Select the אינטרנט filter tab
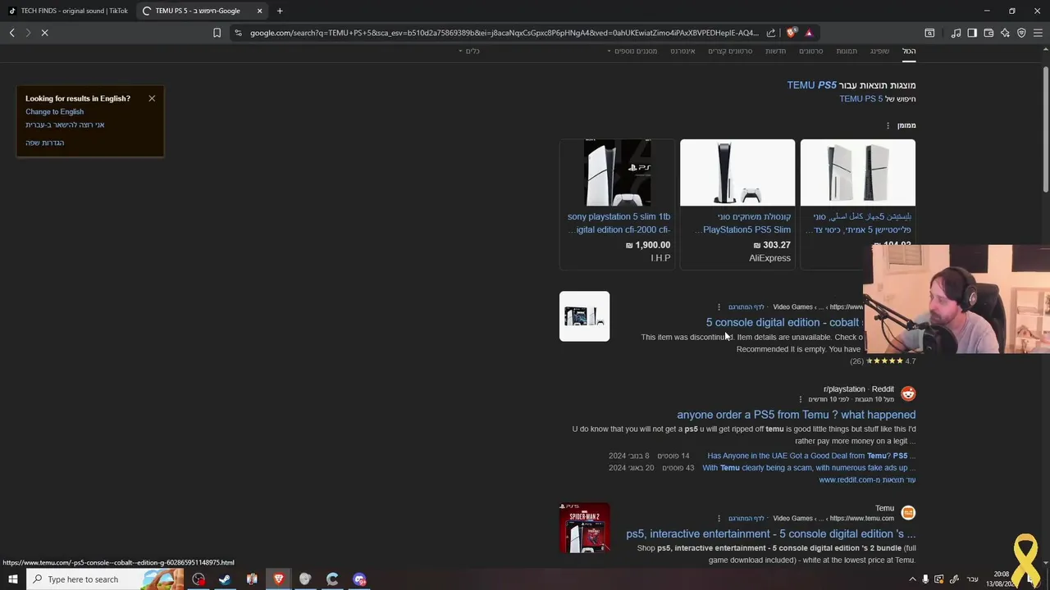The height and width of the screenshot is (590, 1050). 682,51
